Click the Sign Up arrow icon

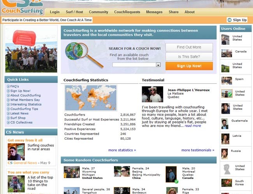click(x=229, y=20)
